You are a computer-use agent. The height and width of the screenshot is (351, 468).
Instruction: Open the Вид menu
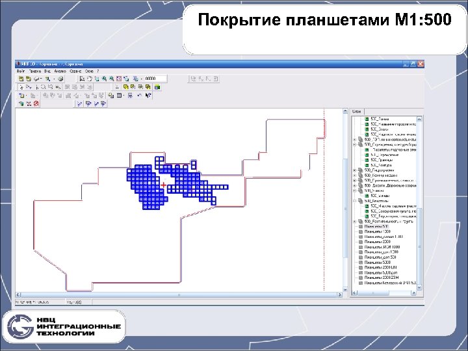pyautogui.click(x=47, y=71)
